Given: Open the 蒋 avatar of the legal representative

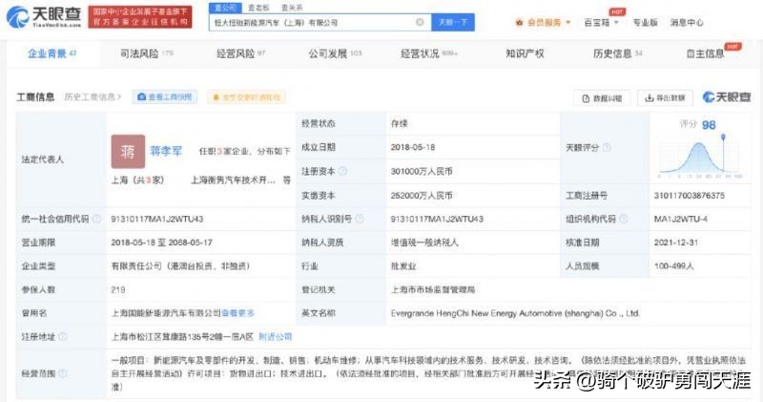Looking at the screenshot, I should [128, 152].
